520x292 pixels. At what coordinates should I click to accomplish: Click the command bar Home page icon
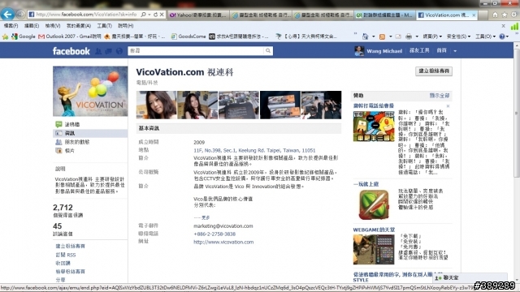point(365,36)
